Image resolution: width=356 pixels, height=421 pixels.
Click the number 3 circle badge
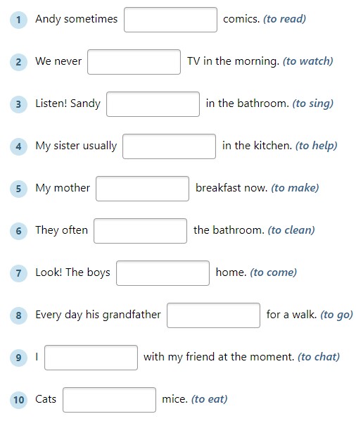click(18, 104)
